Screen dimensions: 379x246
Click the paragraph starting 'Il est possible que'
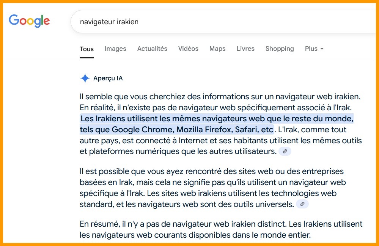(213, 188)
